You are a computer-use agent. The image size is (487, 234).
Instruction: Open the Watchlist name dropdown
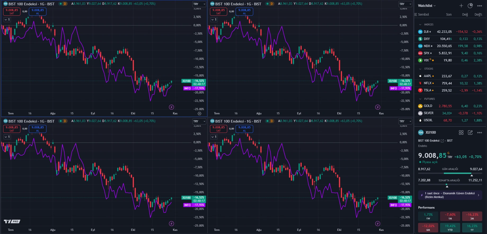(427, 6)
